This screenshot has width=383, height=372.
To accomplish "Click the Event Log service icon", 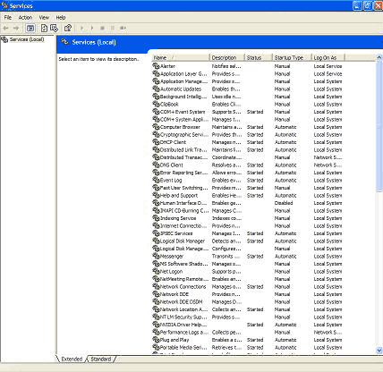I will coord(156,180).
